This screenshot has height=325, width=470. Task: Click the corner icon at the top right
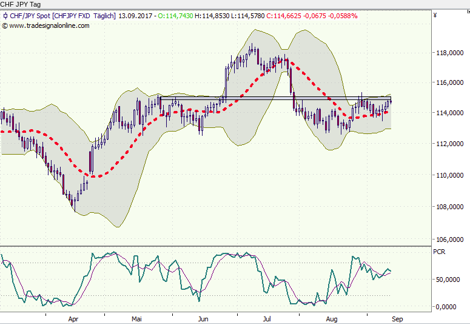coord(469,12)
